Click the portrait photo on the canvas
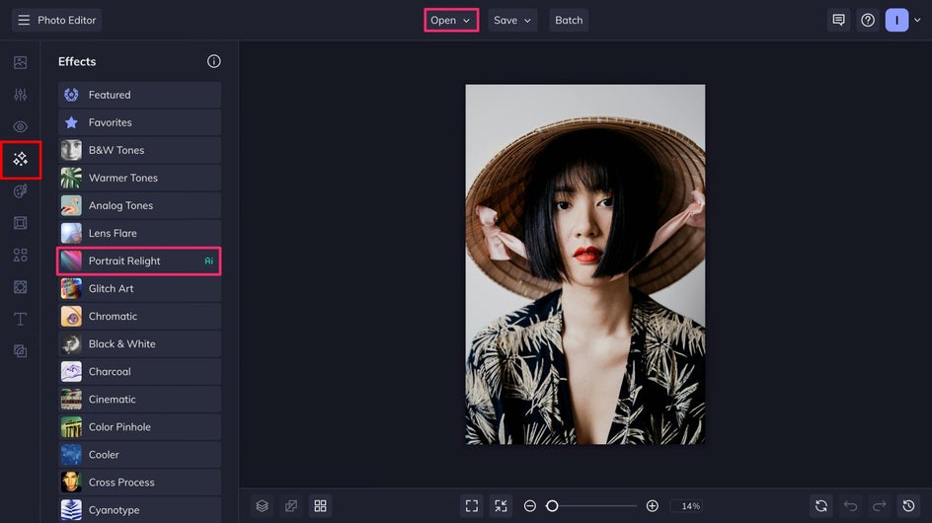The height and width of the screenshot is (523, 932). [x=585, y=263]
